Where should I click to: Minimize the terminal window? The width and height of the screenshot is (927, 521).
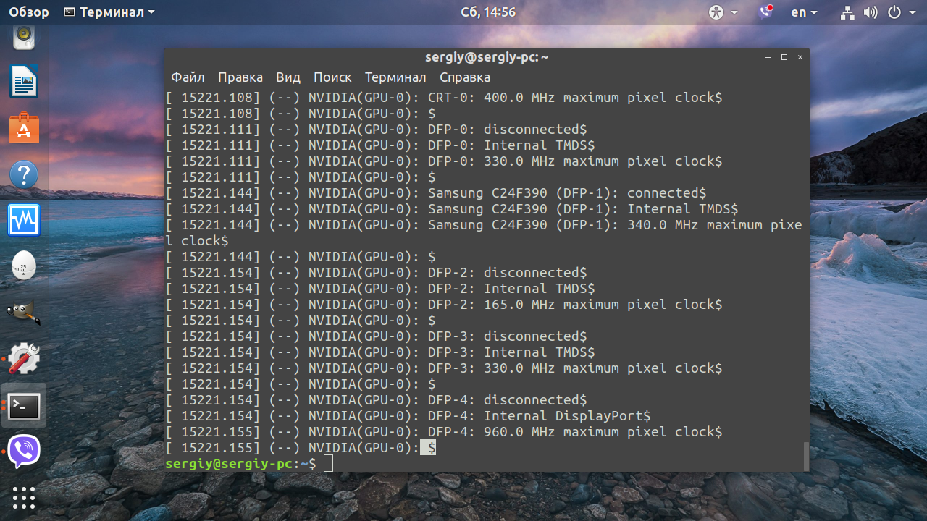(x=768, y=57)
